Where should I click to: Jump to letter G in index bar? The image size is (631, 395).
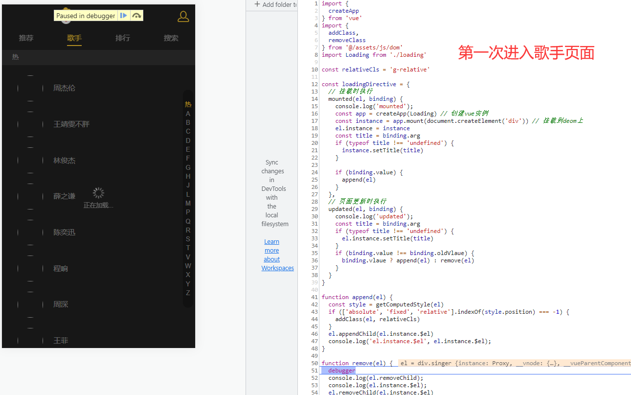[x=188, y=167]
